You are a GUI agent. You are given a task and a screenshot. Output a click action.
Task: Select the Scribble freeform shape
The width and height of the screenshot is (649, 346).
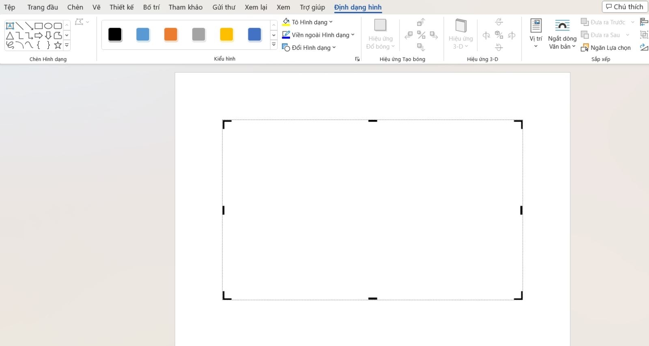(x=10, y=45)
